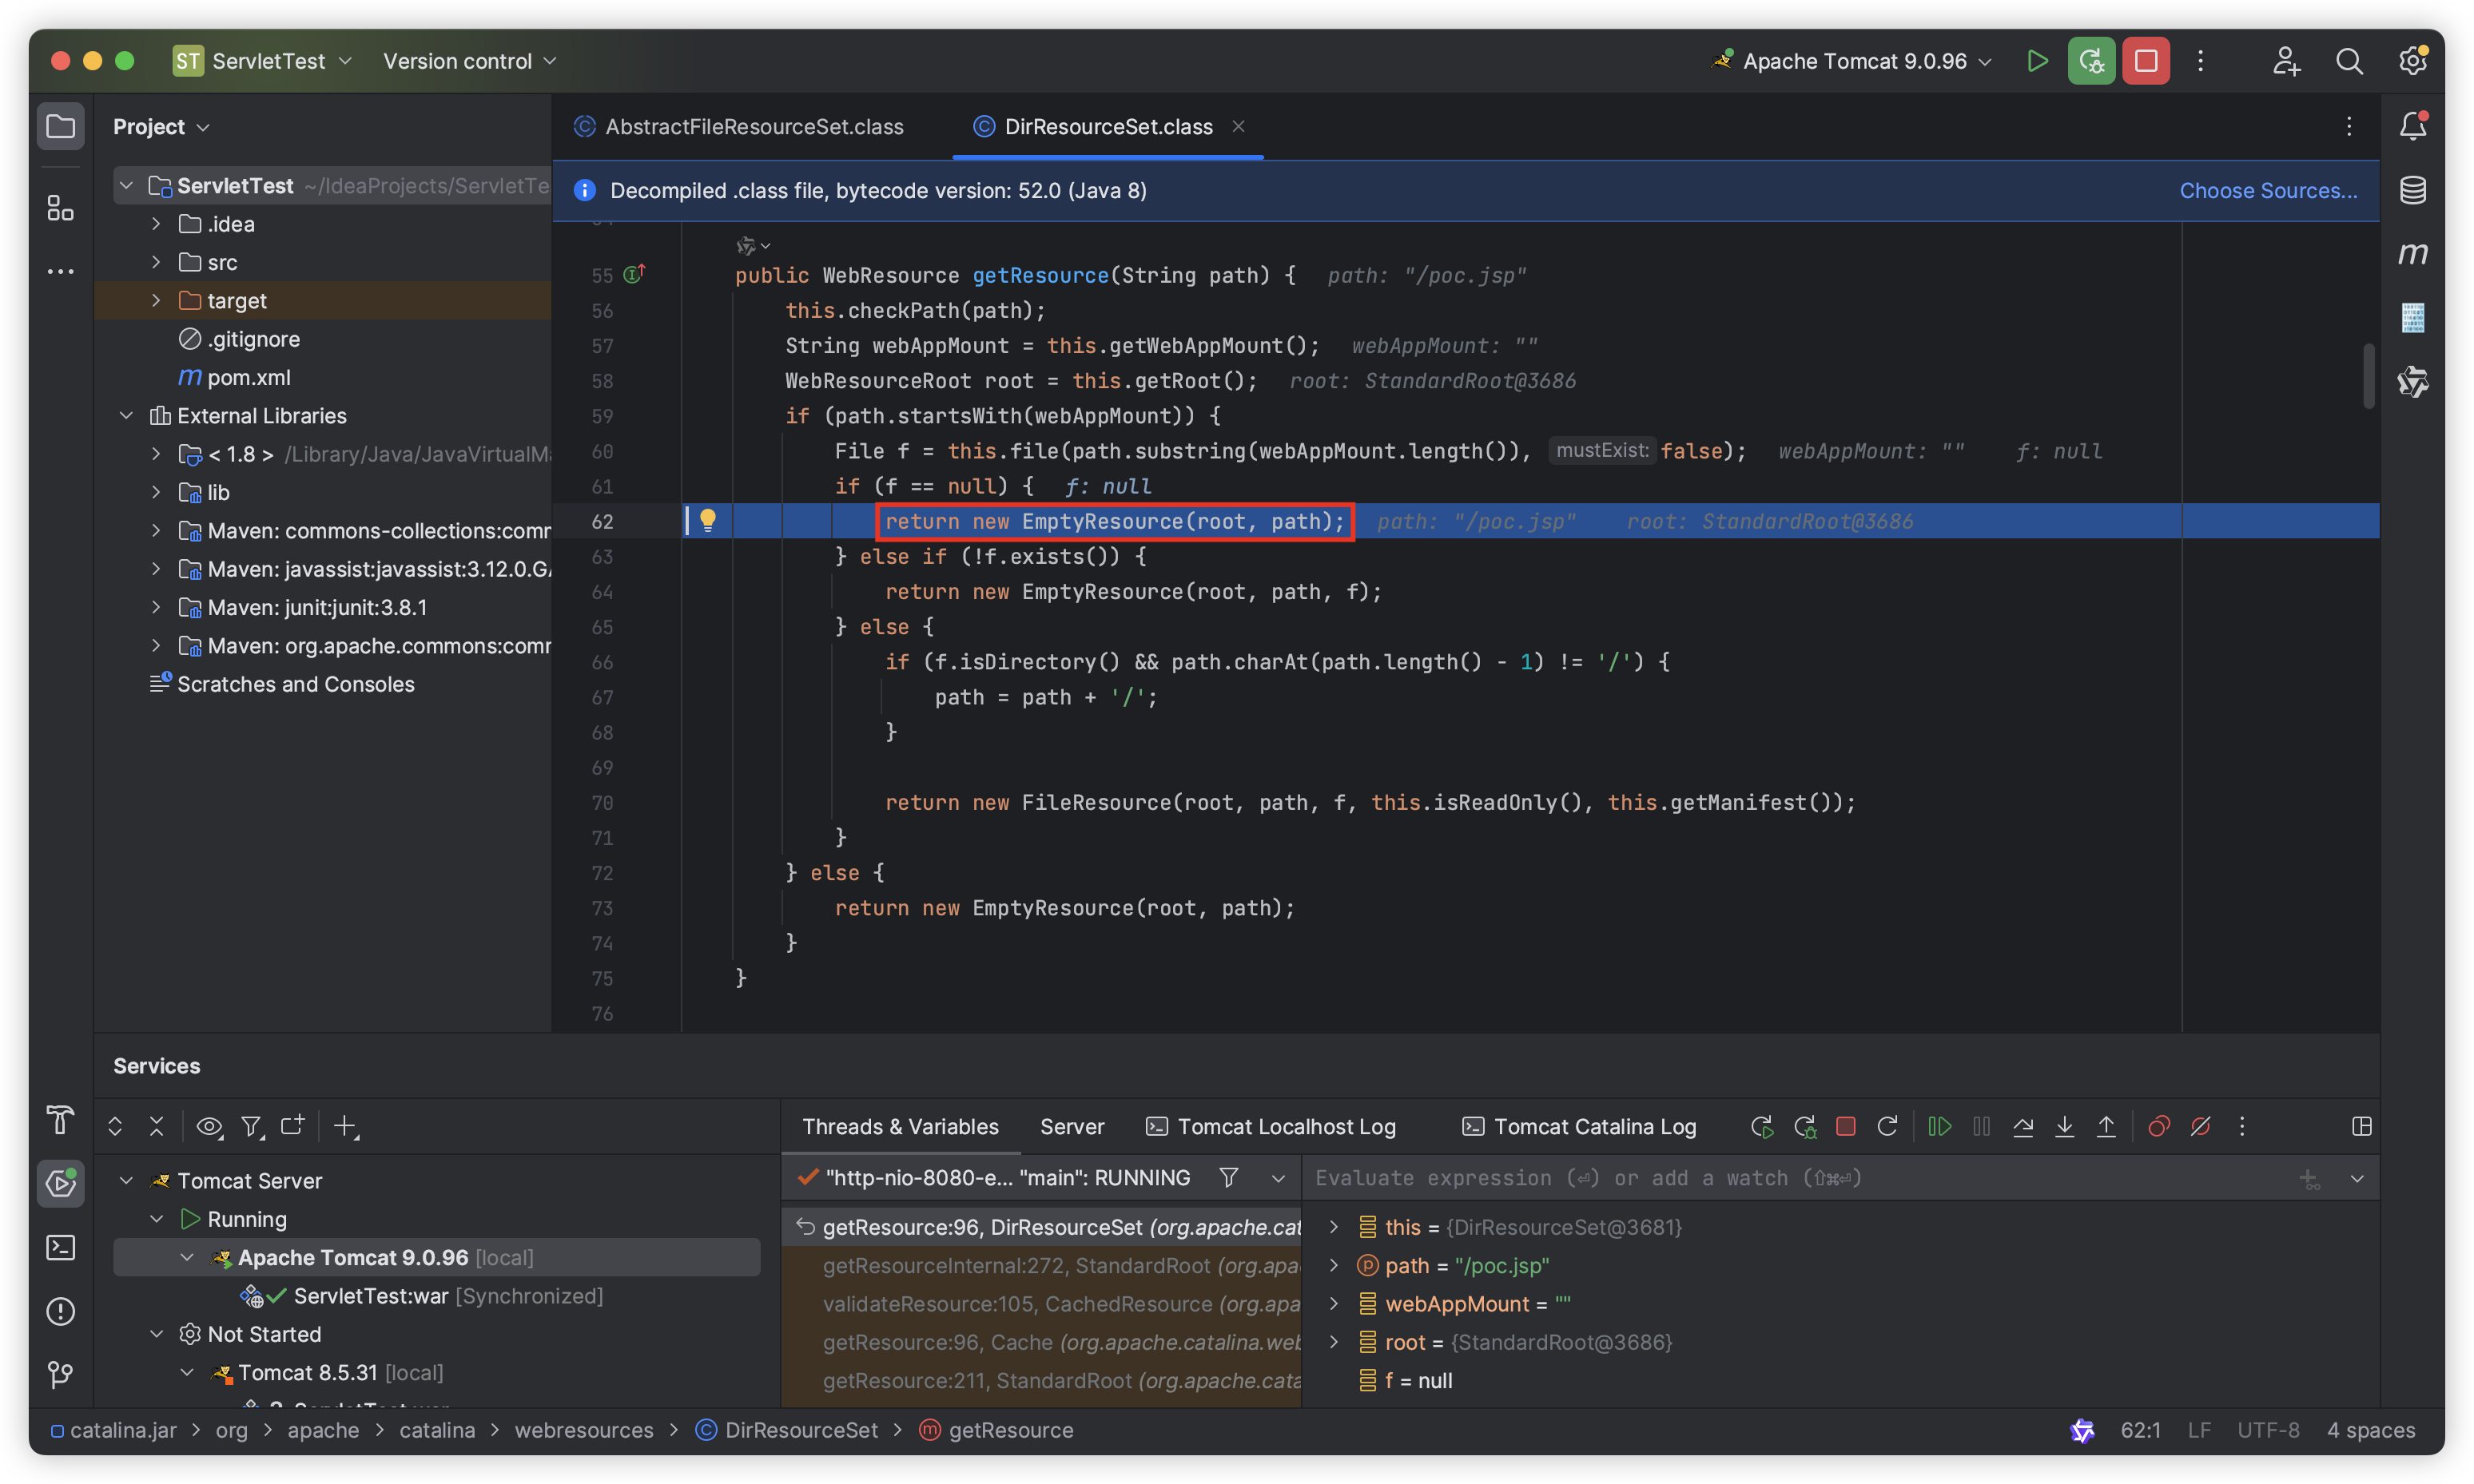Open thread selector dropdown arrow
2474x1484 pixels.
1278,1178
